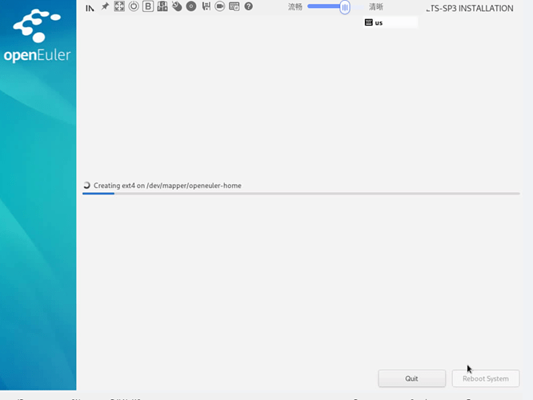Click the installation progress bar
Viewport: 533px width, 400px height.
[301, 194]
